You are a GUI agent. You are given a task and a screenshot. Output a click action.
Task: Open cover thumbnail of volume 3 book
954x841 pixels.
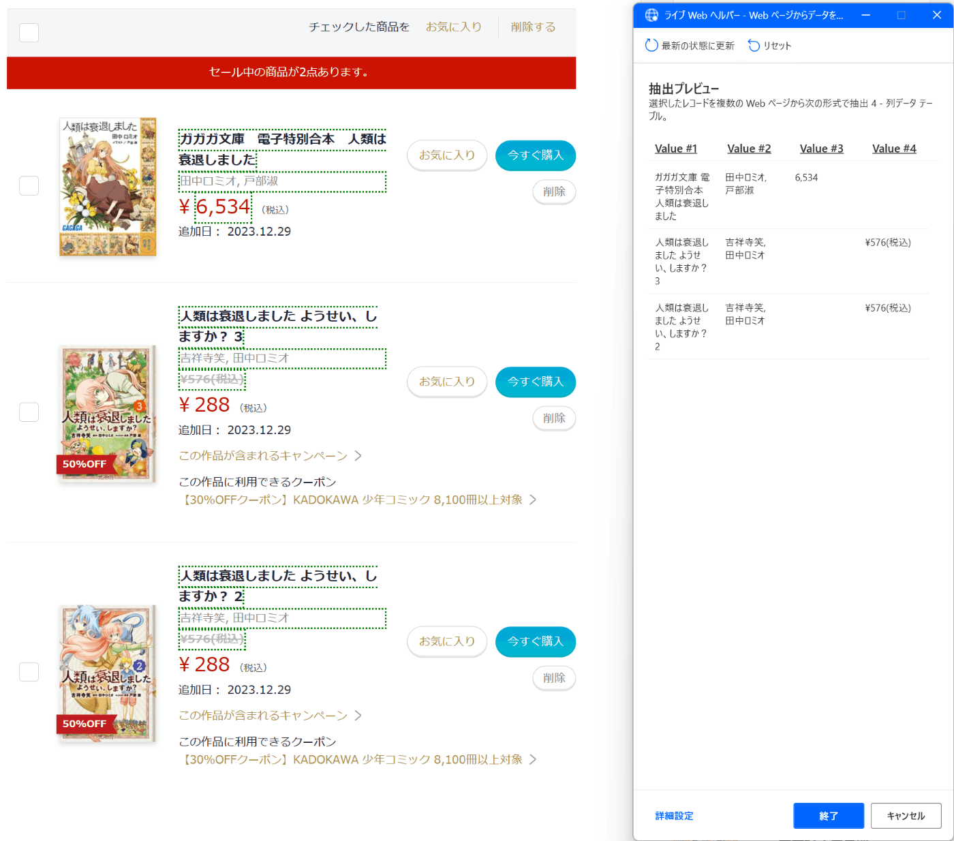pyautogui.click(x=106, y=414)
